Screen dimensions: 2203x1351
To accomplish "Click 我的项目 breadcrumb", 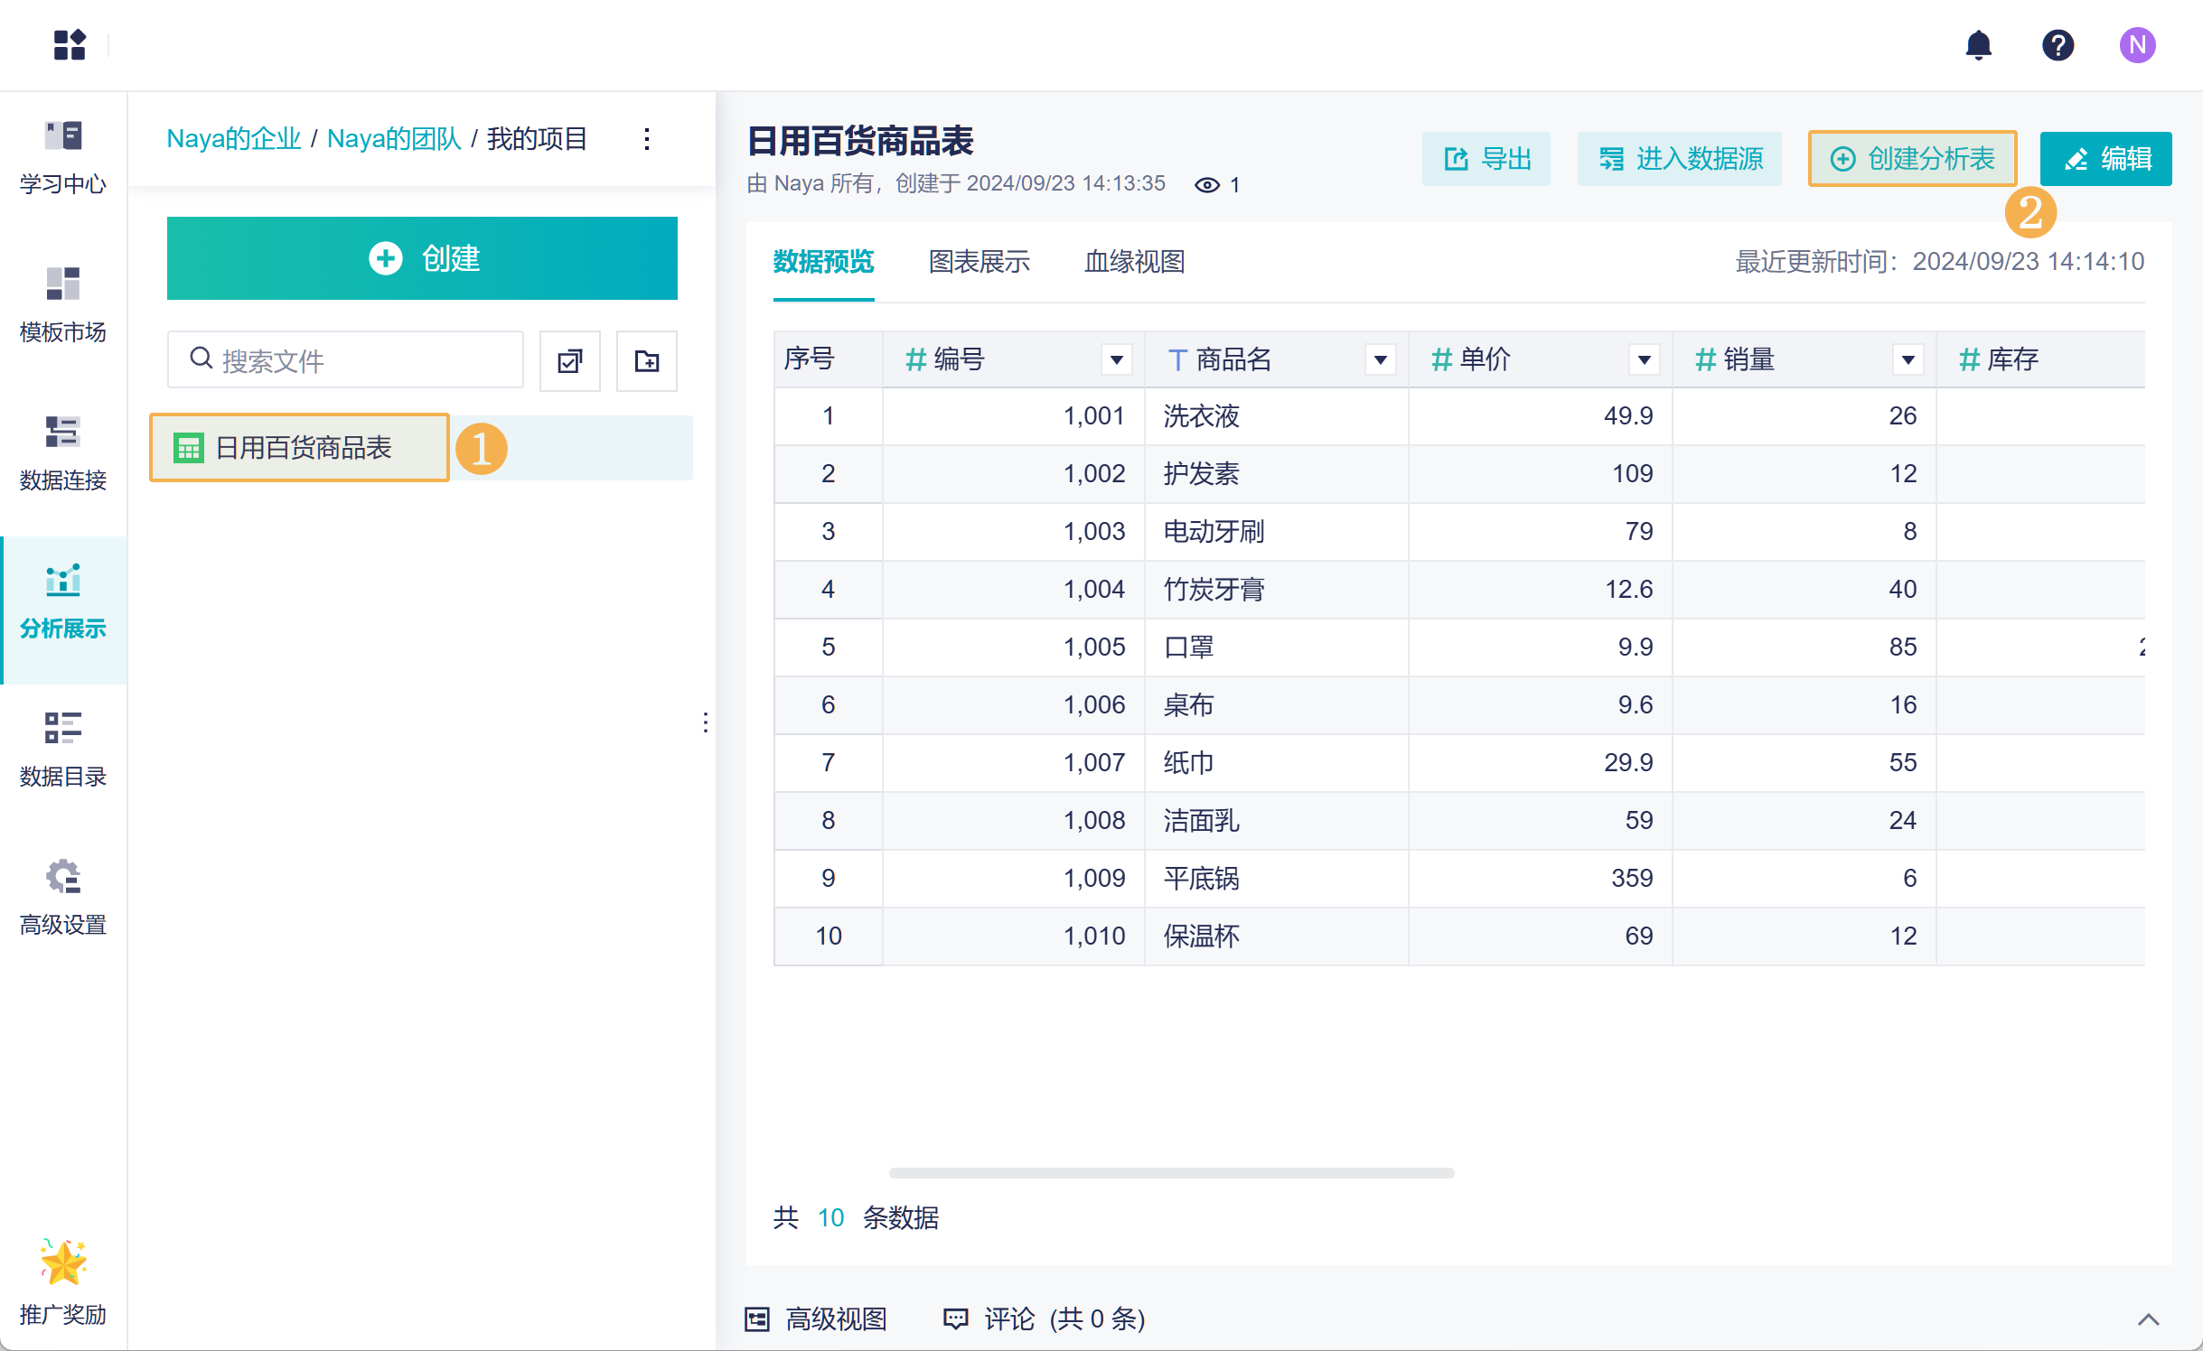I will point(538,138).
